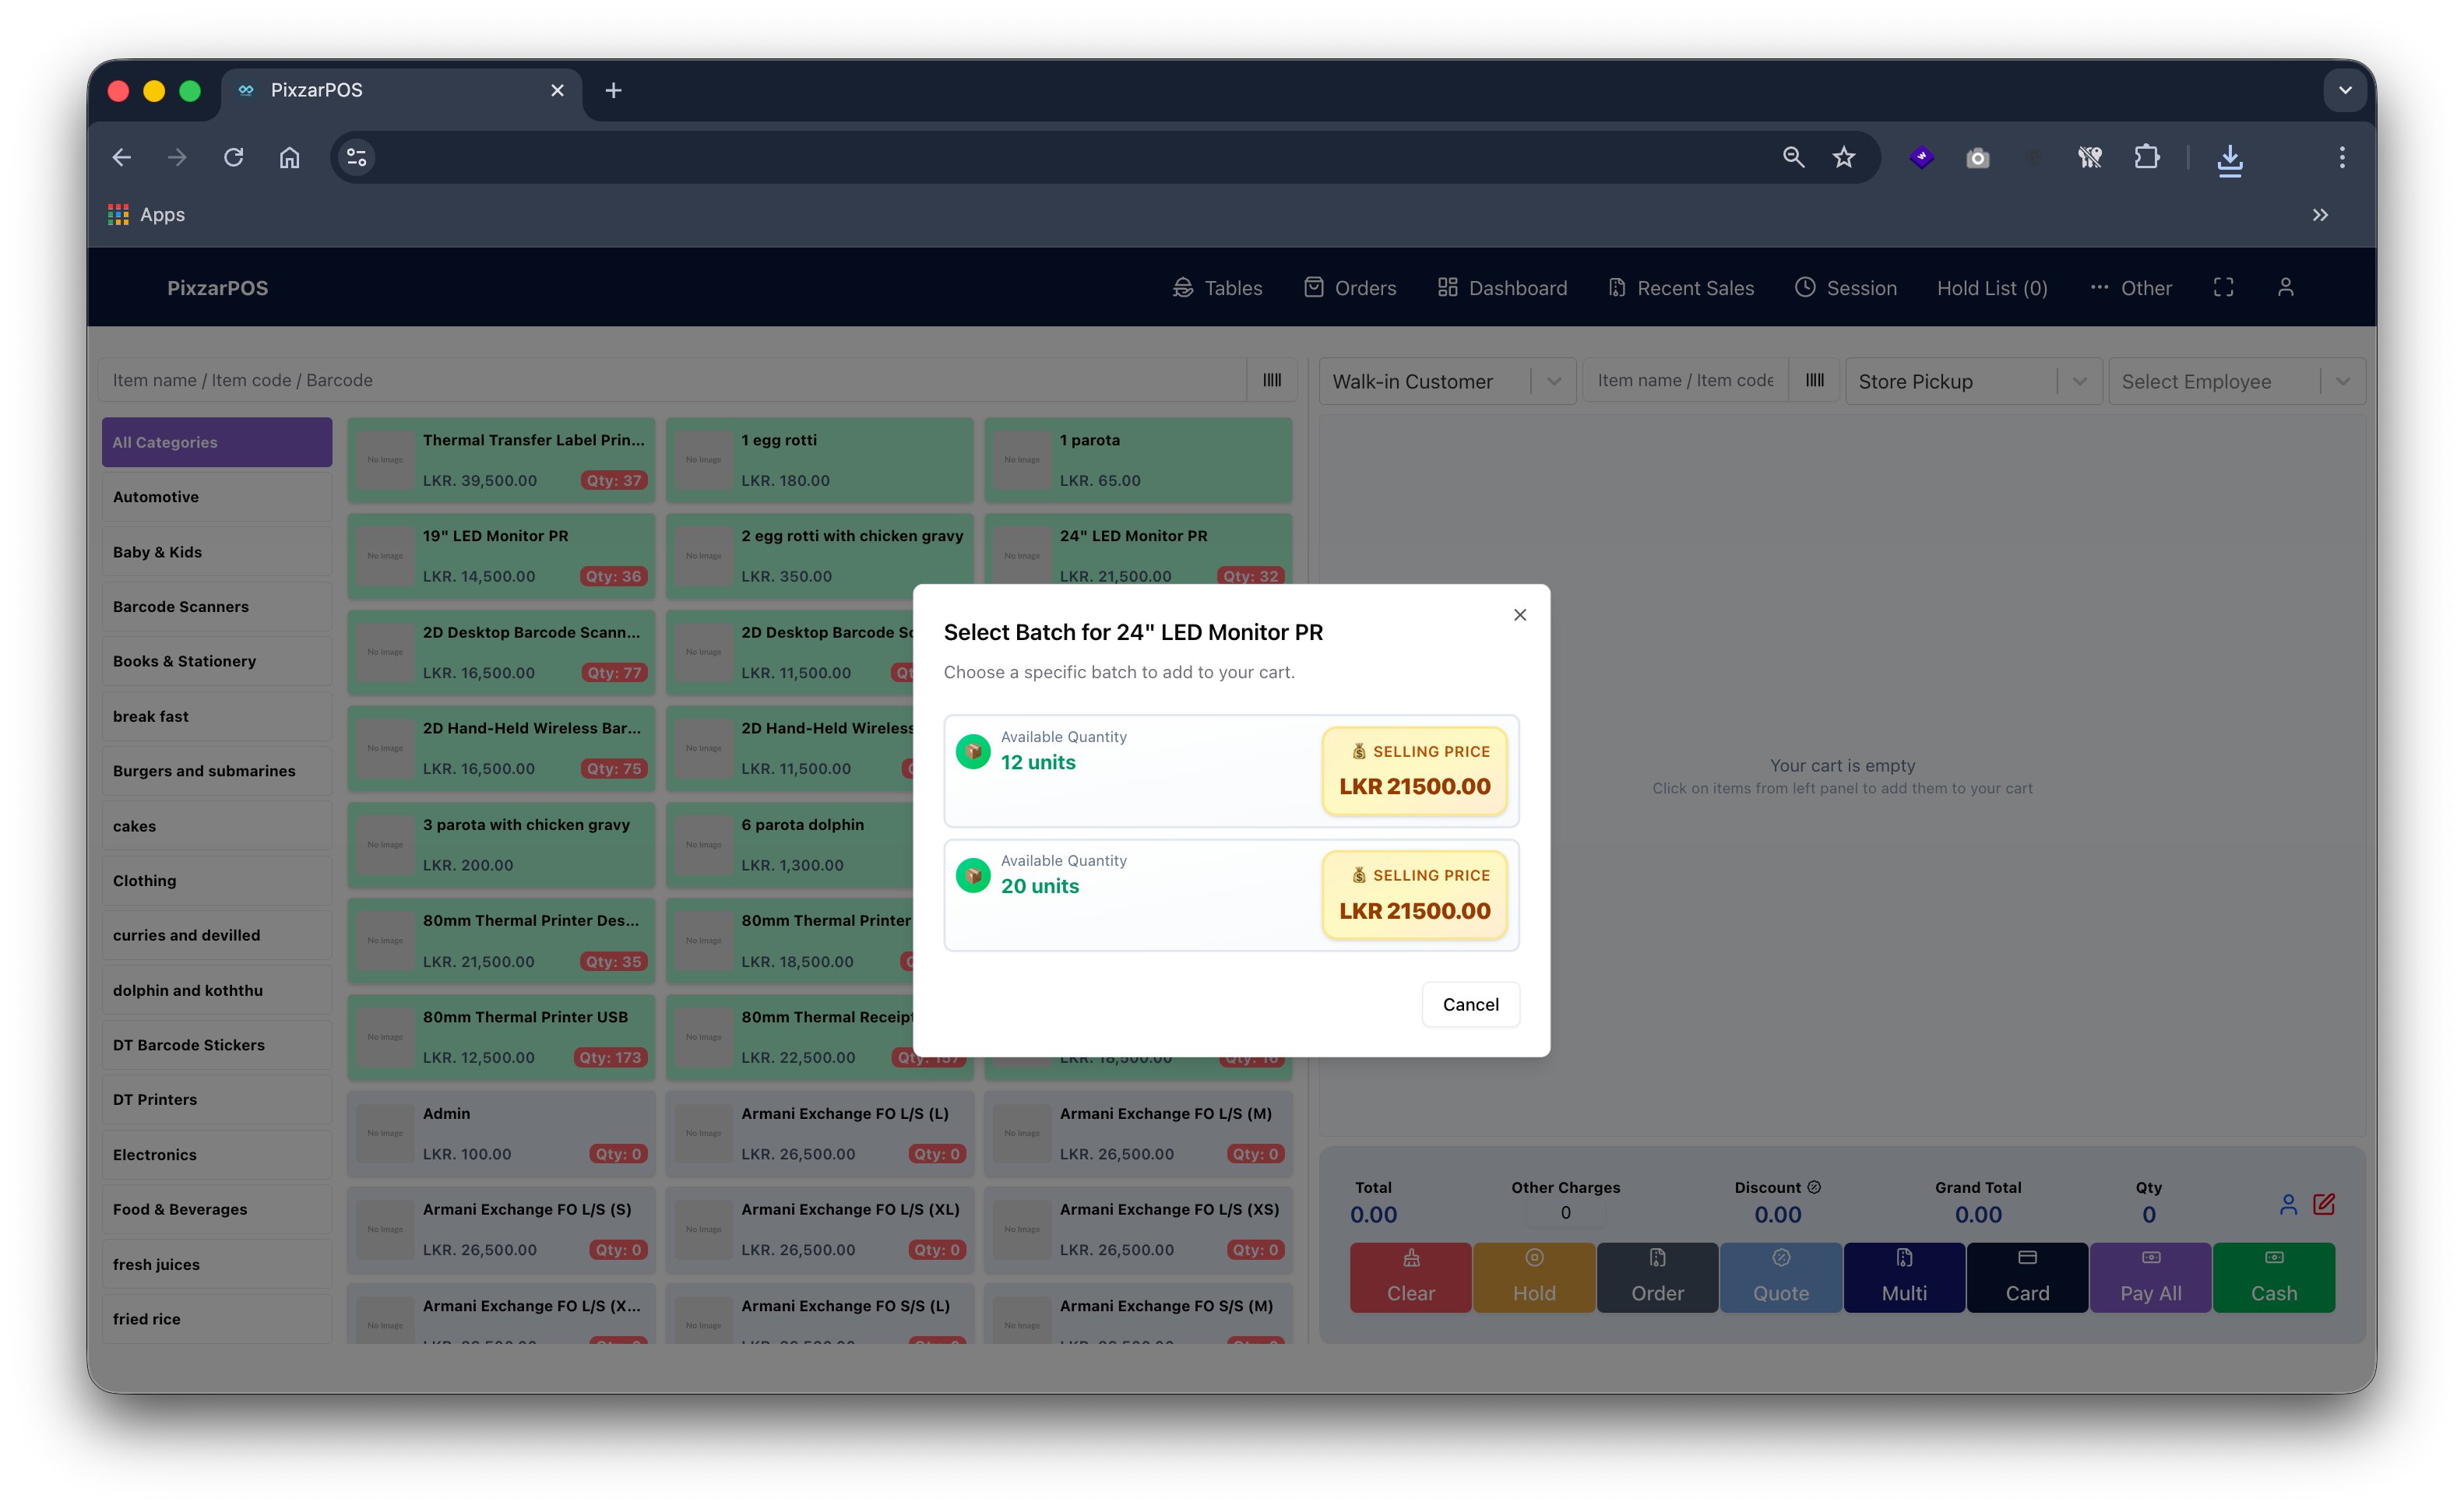Cancel the batch selection dialog
The image size is (2464, 1509).
pyautogui.click(x=1470, y=1004)
